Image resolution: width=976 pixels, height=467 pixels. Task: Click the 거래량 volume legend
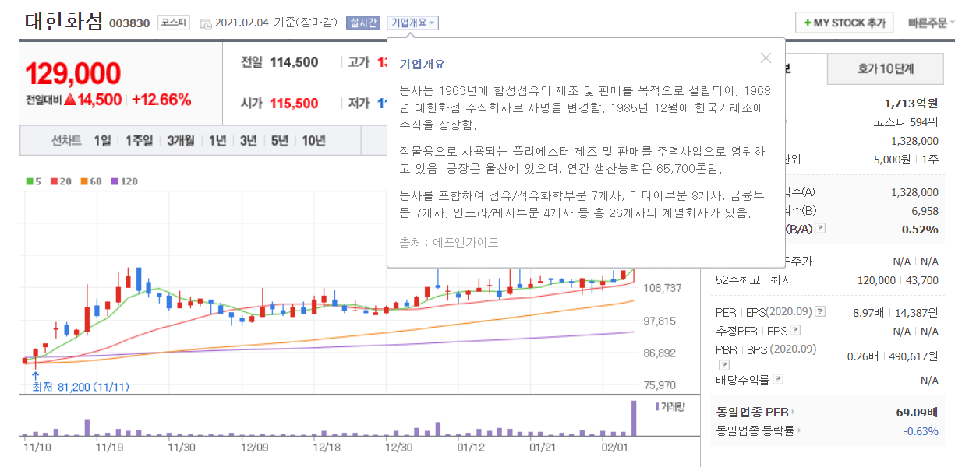pyautogui.click(x=670, y=406)
